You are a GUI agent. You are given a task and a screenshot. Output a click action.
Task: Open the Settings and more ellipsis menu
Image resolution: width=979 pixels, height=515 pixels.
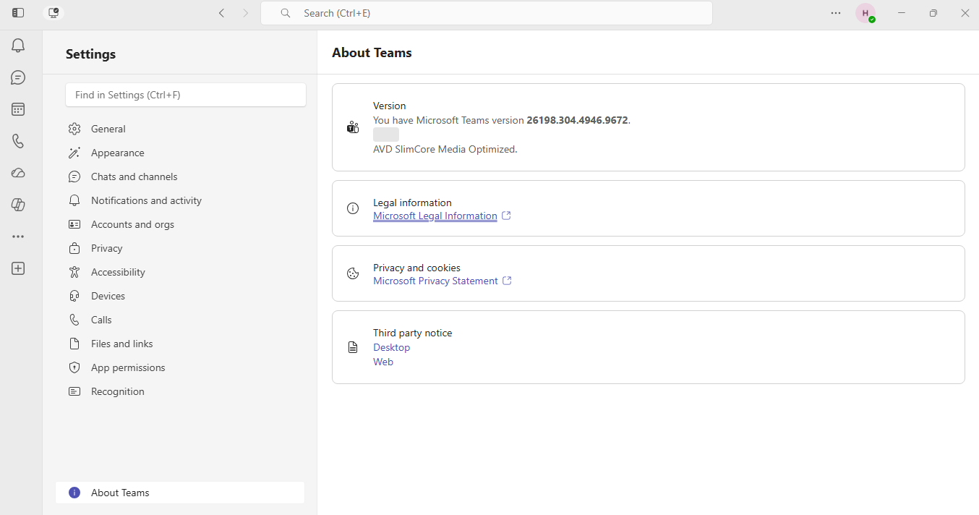836,13
